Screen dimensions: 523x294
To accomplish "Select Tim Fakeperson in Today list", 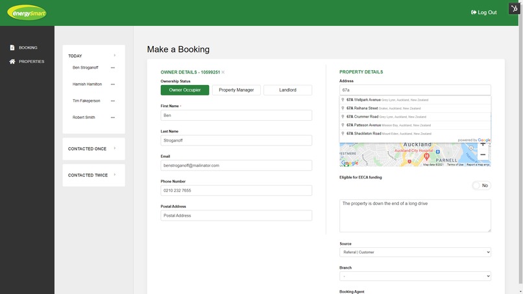I will 86,101.
